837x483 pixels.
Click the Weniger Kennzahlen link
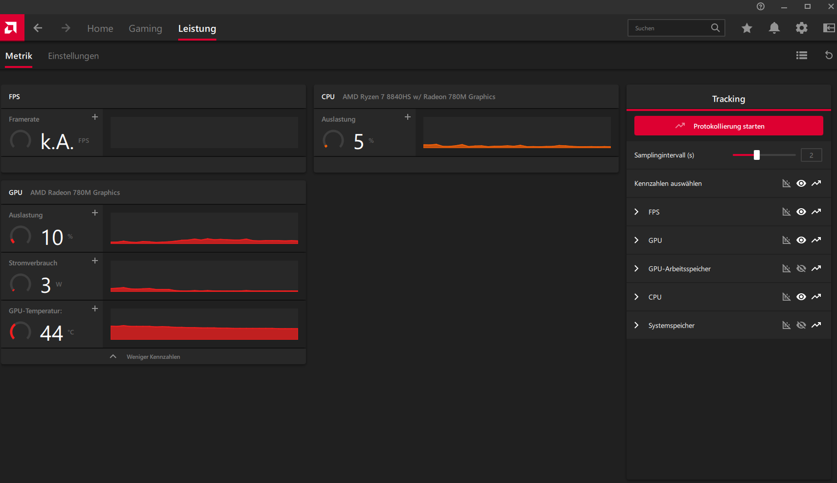[153, 357]
